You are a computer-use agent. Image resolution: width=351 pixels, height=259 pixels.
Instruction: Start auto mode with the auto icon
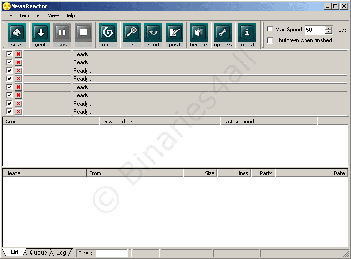107,35
